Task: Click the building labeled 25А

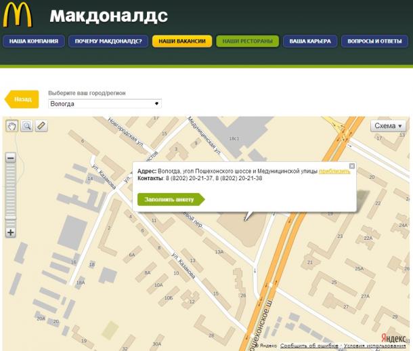Action: (360, 268)
